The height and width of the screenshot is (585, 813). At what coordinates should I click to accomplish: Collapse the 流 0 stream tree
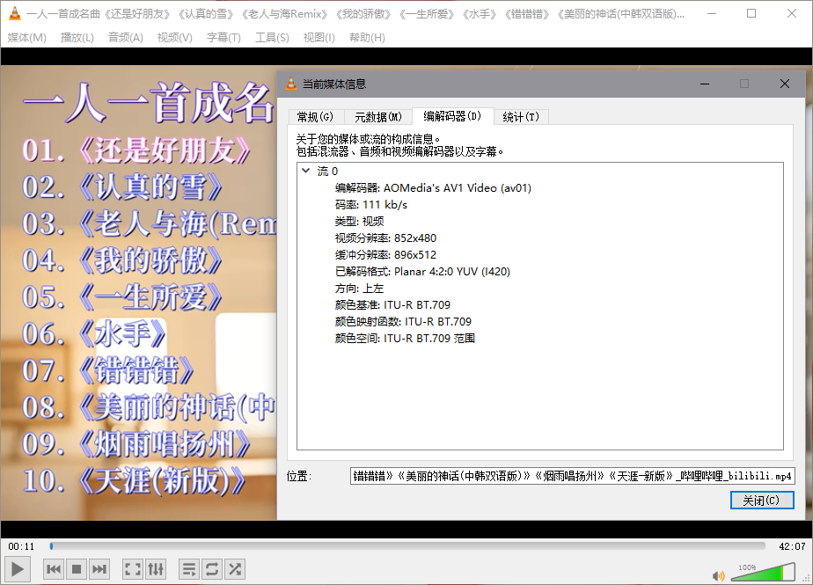(306, 171)
